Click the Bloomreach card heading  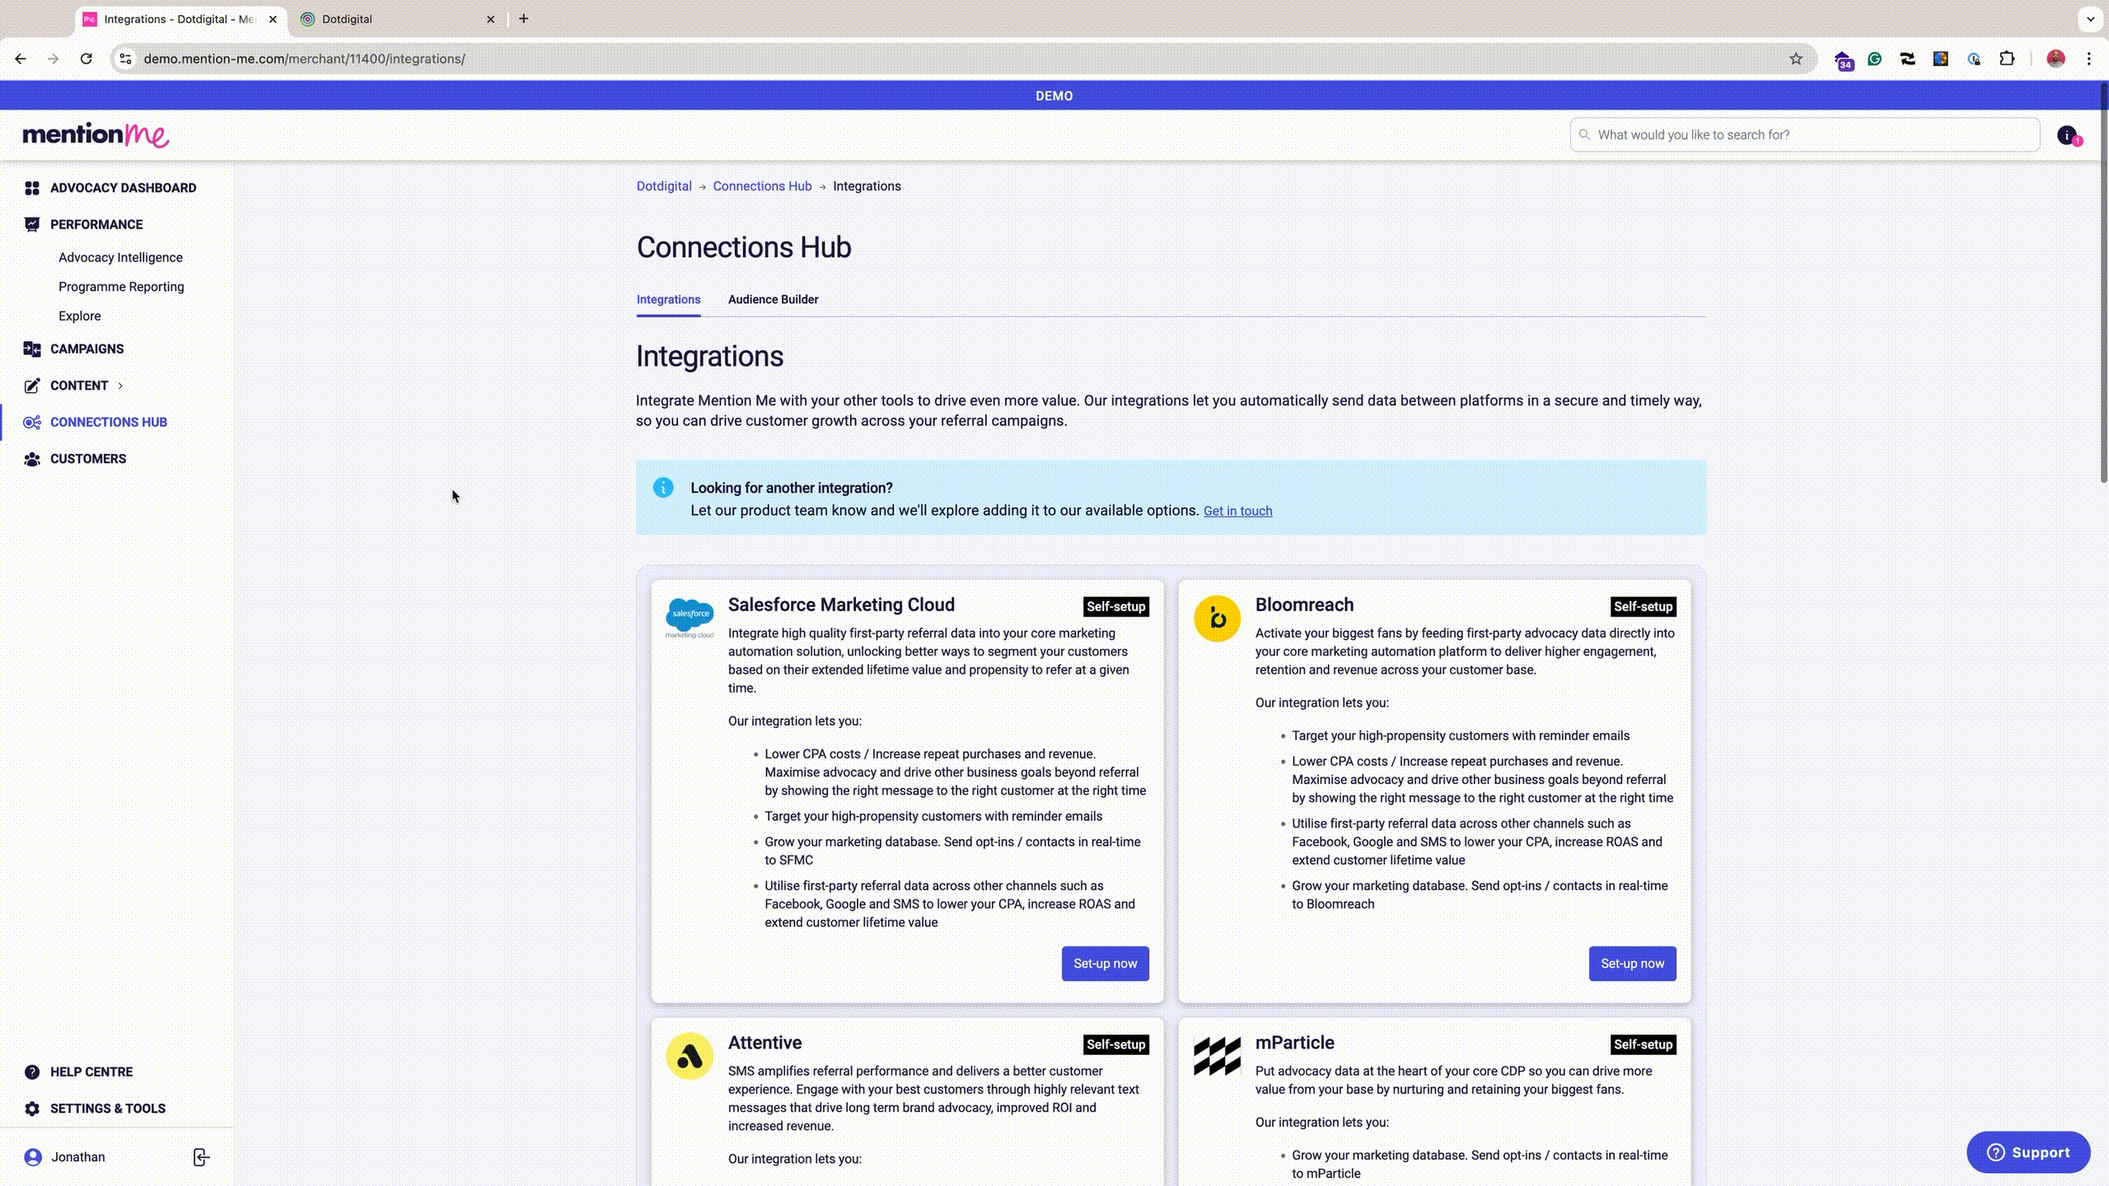[x=1304, y=605]
